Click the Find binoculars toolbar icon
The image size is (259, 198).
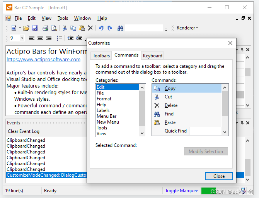point(120,28)
